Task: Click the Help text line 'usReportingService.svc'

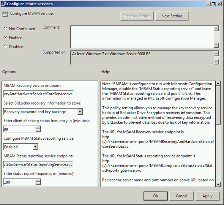Action: (122, 171)
